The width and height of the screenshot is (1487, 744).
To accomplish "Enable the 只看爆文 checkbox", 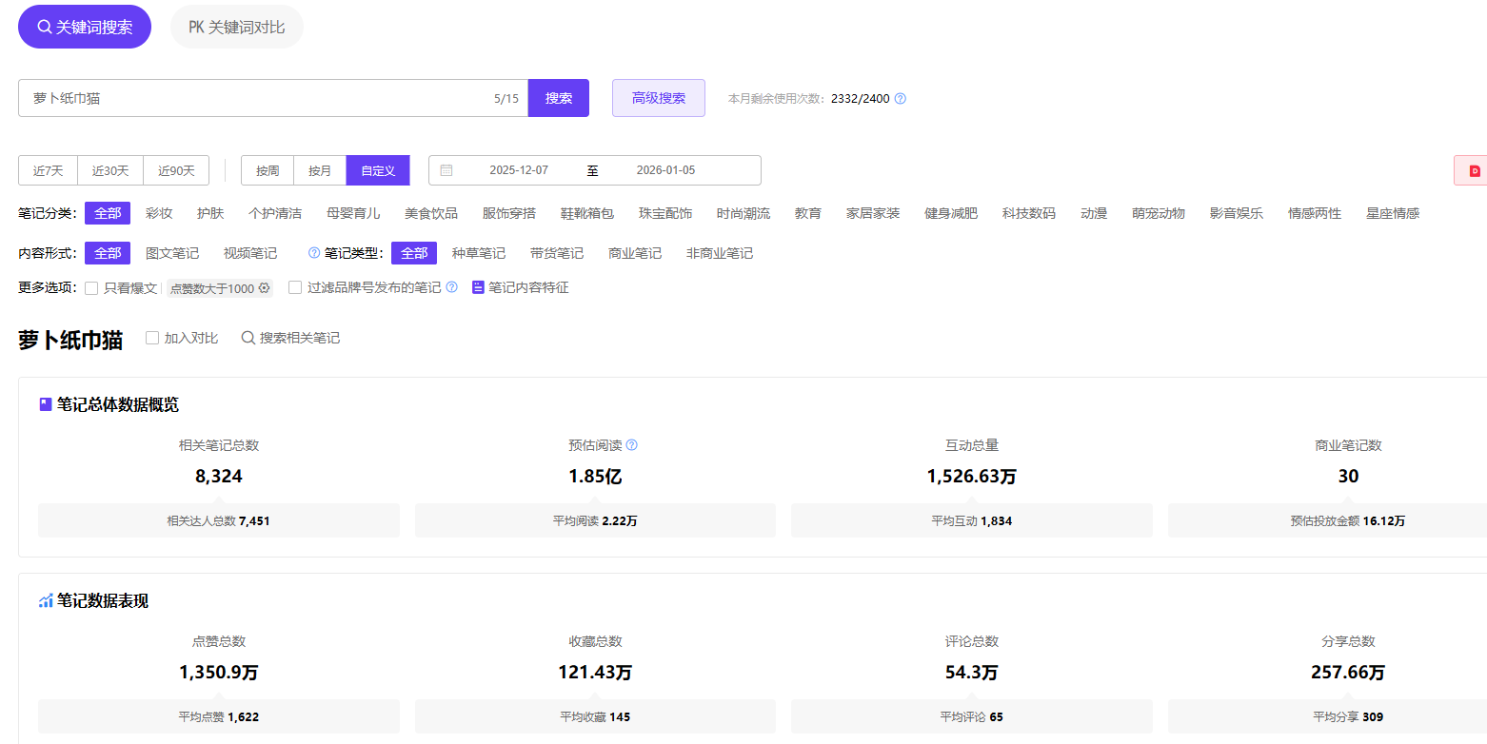I will click(x=91, y=288).
